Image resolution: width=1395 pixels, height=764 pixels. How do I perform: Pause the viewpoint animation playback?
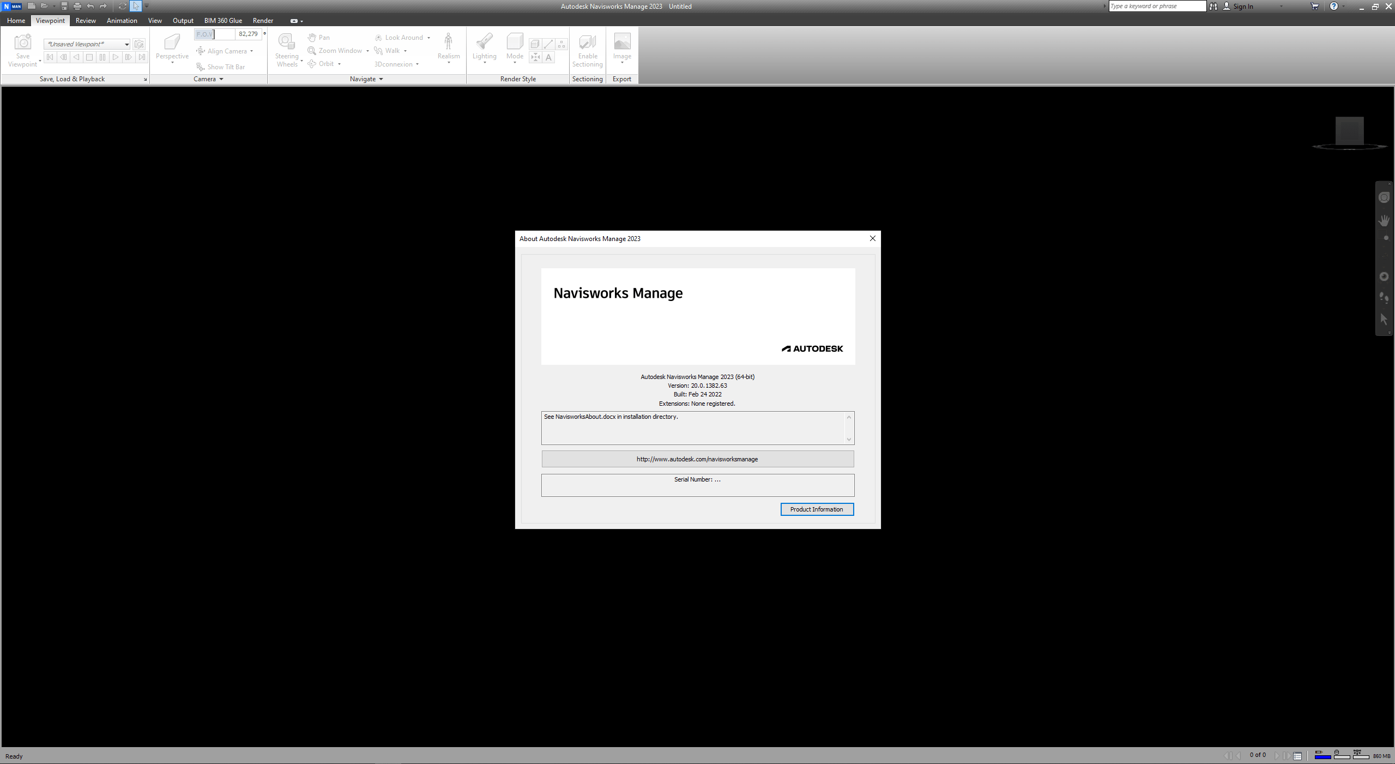(102, 57)
